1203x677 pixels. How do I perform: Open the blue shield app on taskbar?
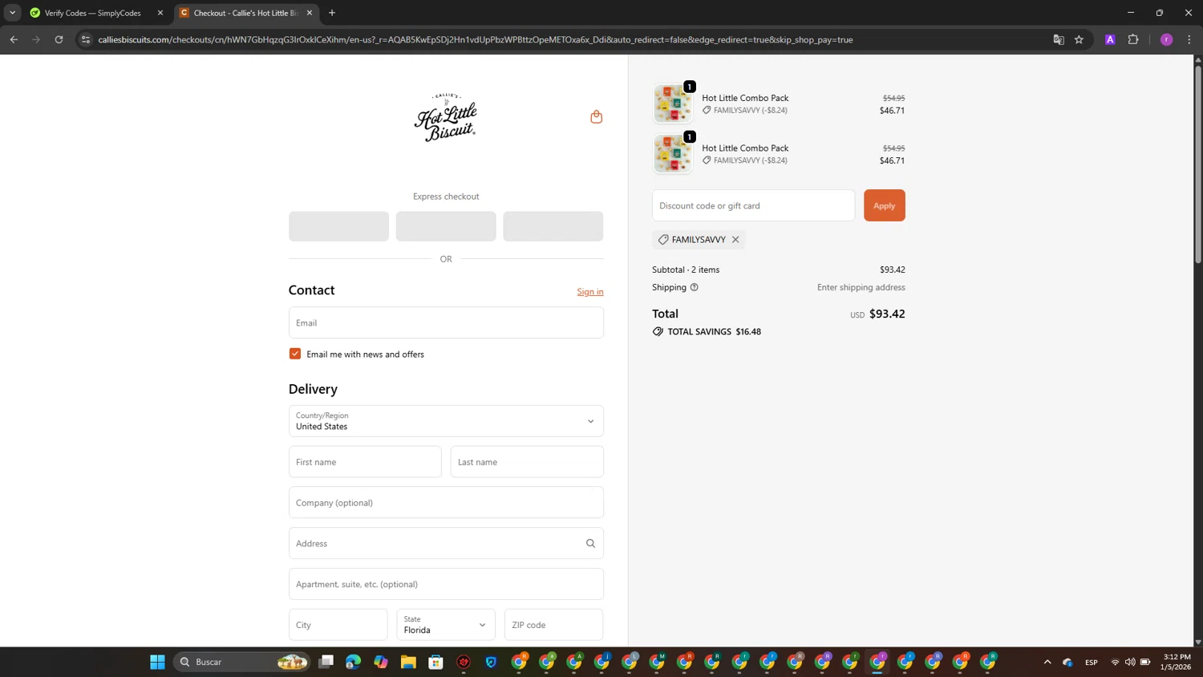pyautogui.click(x=491, y=662)
